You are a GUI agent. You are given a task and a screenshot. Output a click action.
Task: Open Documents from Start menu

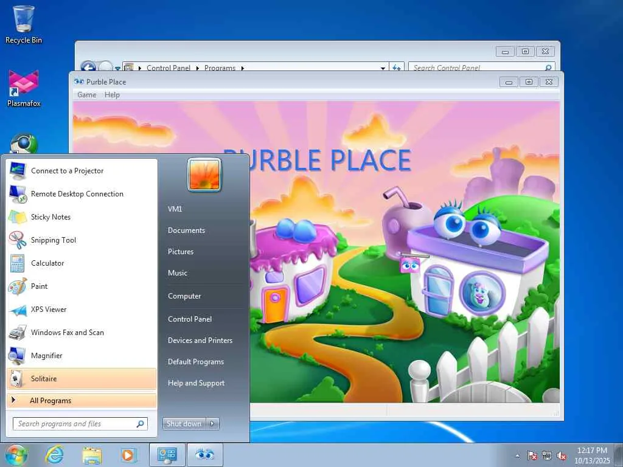pos(186,230)
